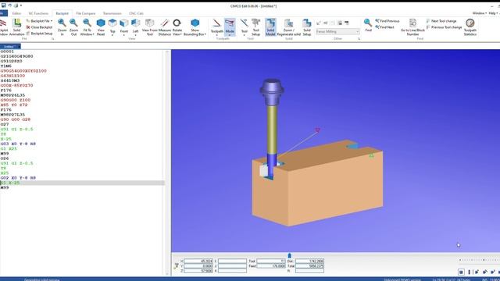Click the Save icon in title bar
The image size is (500, 281).
point(3,5)
